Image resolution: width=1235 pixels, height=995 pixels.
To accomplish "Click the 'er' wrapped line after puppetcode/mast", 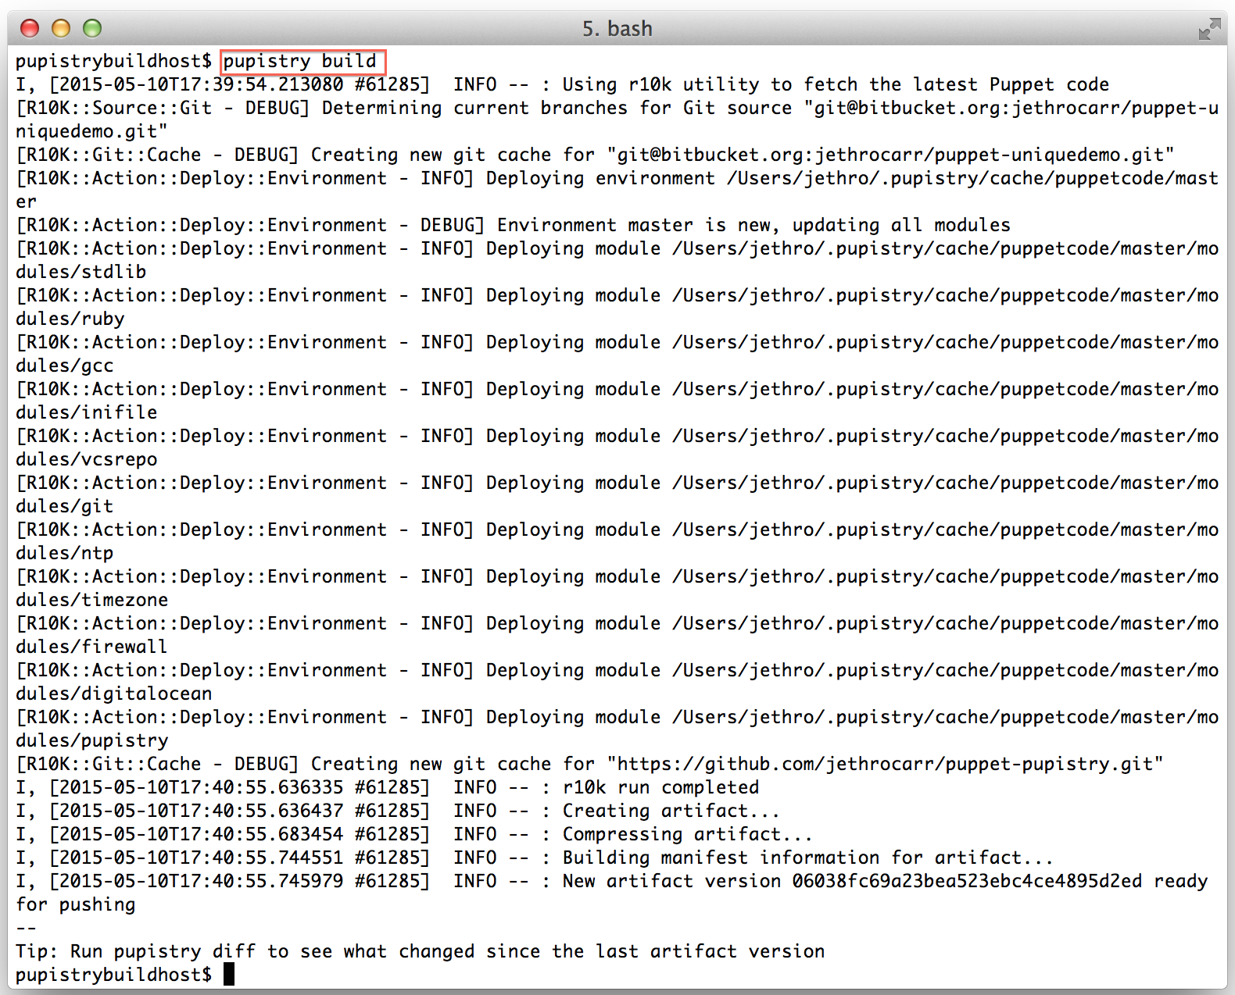I will (x=26, y=201).
